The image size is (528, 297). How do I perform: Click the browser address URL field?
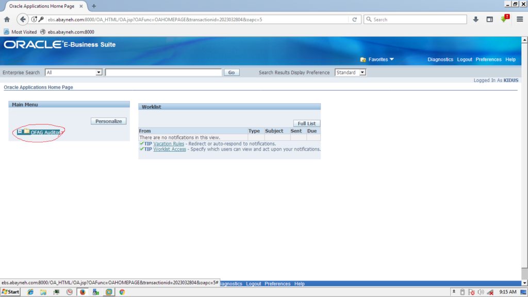point(197,20)
